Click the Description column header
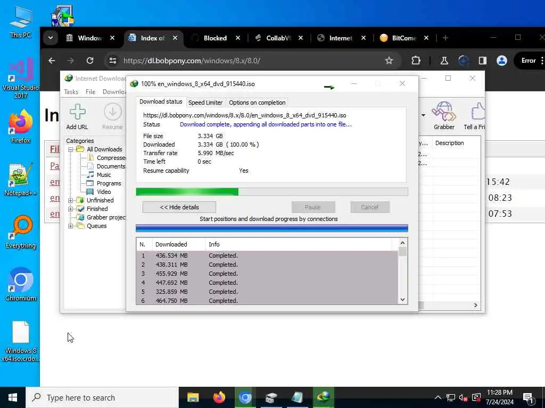This screenshot has height=408, width=545. point(449,143)
